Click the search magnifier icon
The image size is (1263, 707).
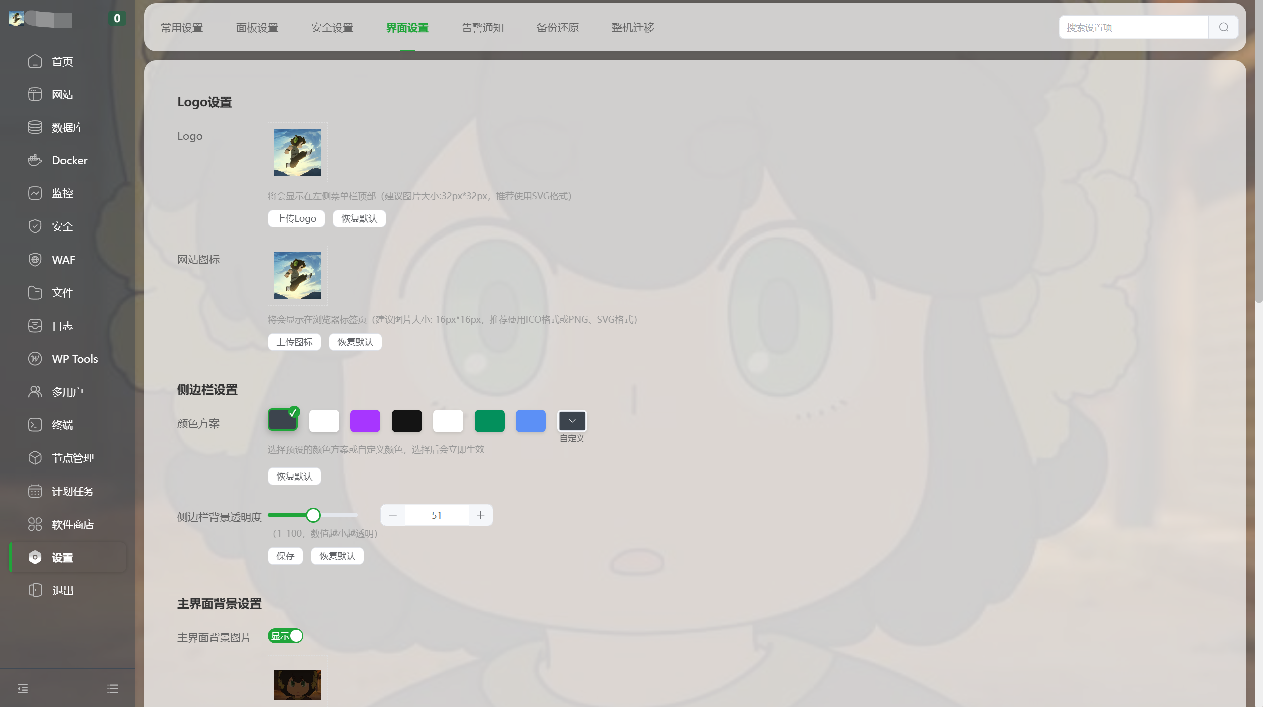coord(1223,27)
